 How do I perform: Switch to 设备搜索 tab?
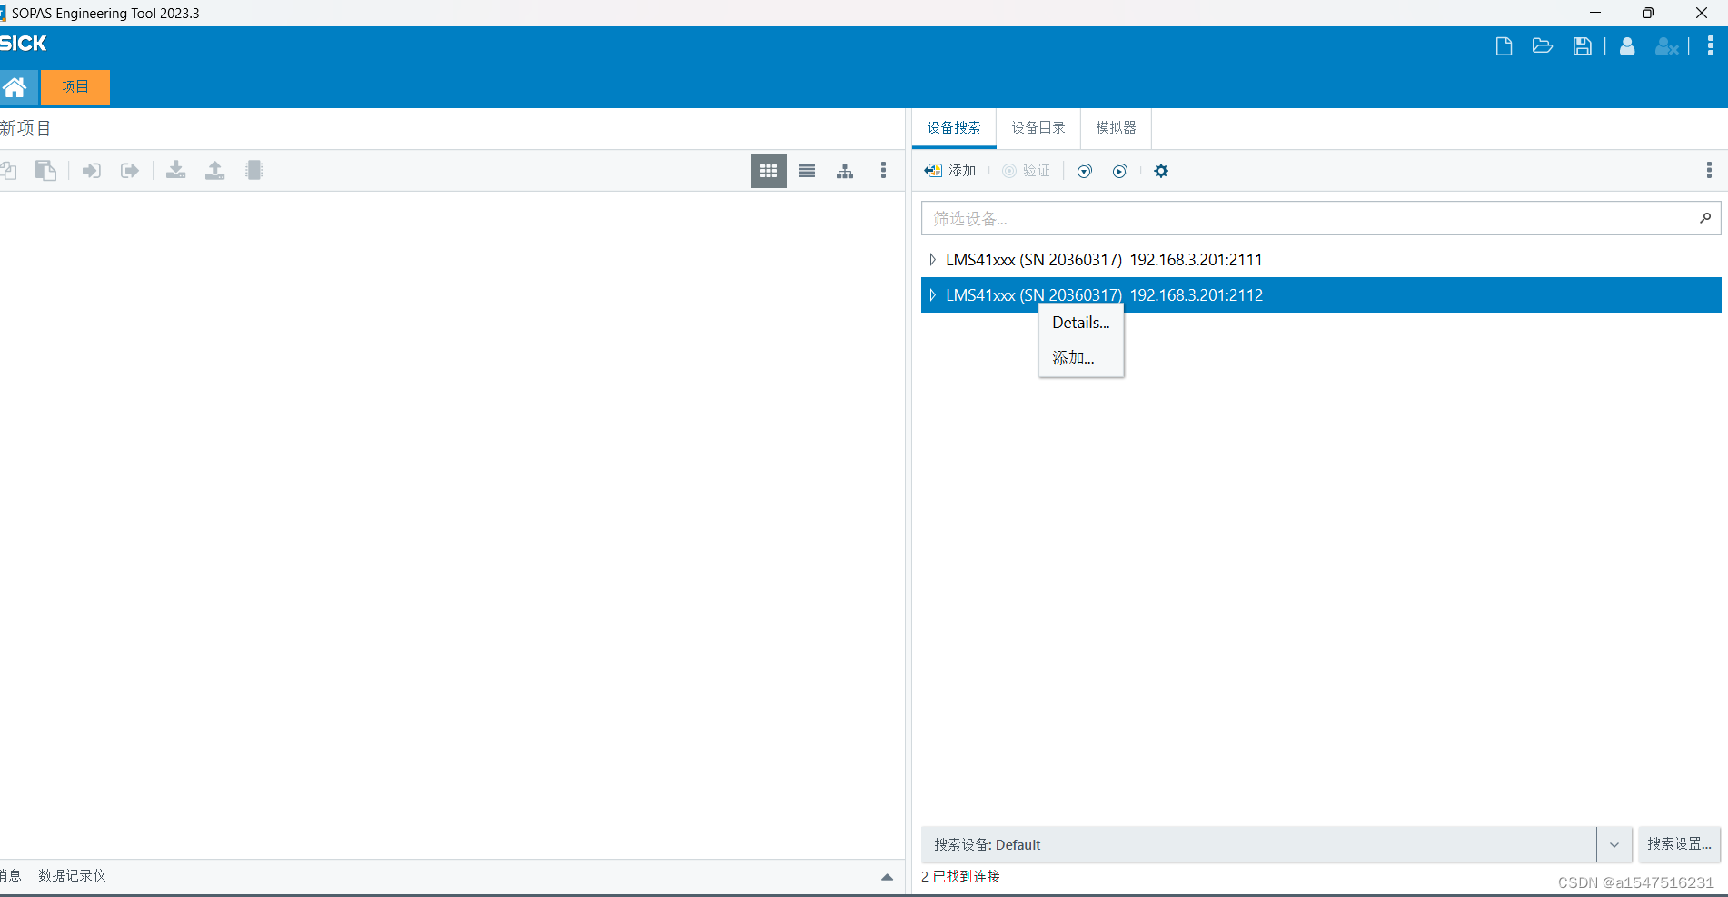pyautogui.click(x=954, y=128)
